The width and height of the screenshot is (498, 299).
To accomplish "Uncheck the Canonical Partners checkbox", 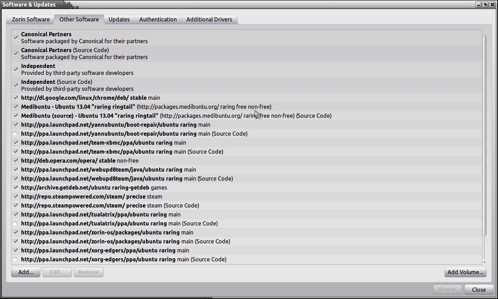I will [x=15, y=37].
